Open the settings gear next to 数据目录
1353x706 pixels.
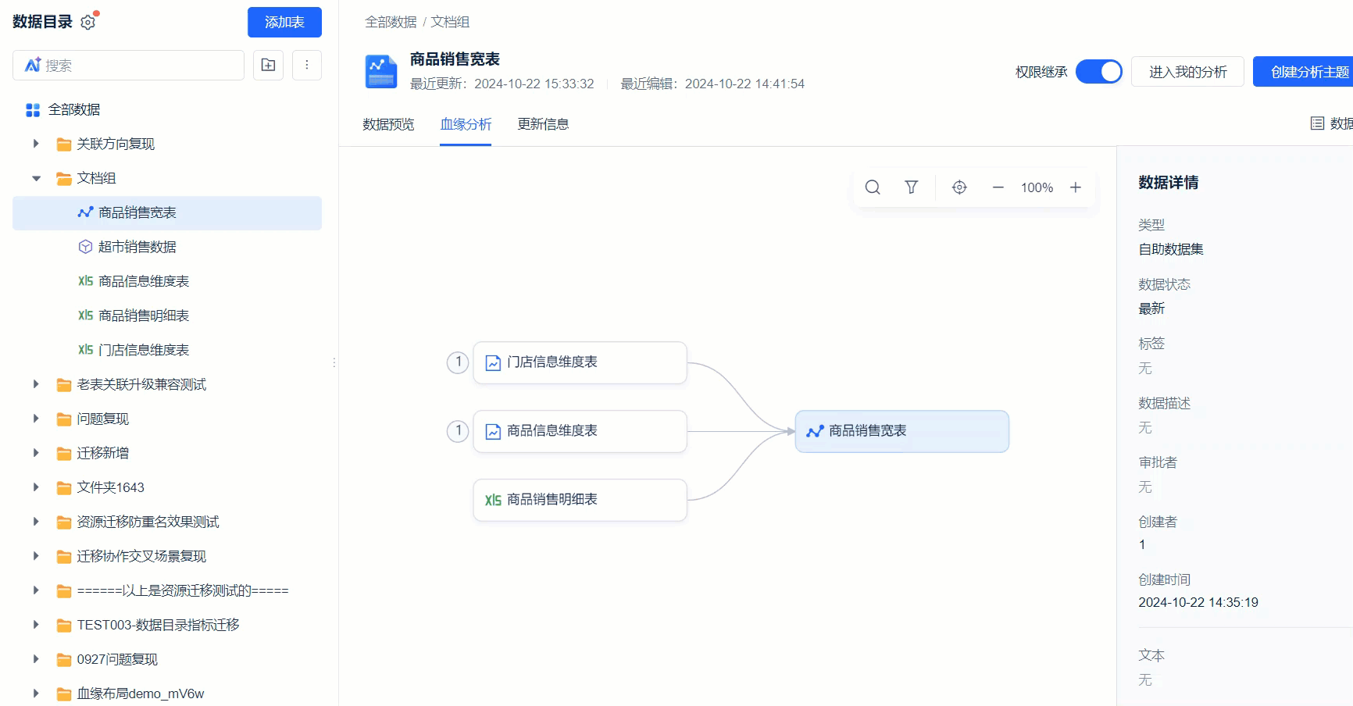[x=88, y=22]
